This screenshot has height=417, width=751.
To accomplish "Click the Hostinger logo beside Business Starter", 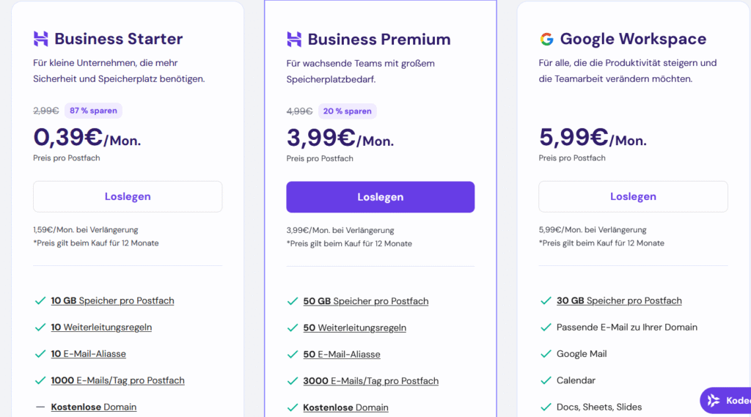I will (x=40, y=39).
